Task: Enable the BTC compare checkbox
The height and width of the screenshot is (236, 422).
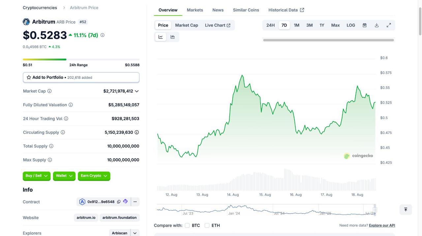Action: [187, 225]
